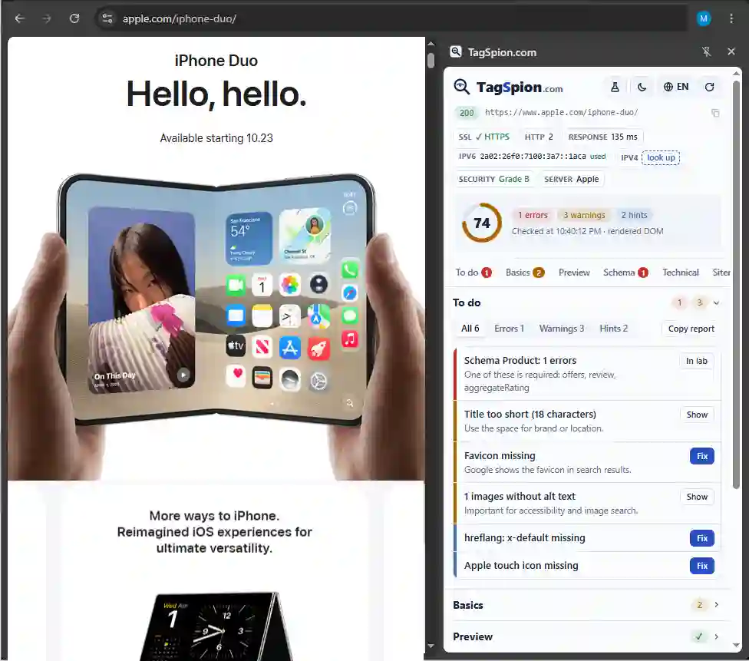Click the TagSpion magnifier logo
Screen dimensions: 749x661
(461, 87)
